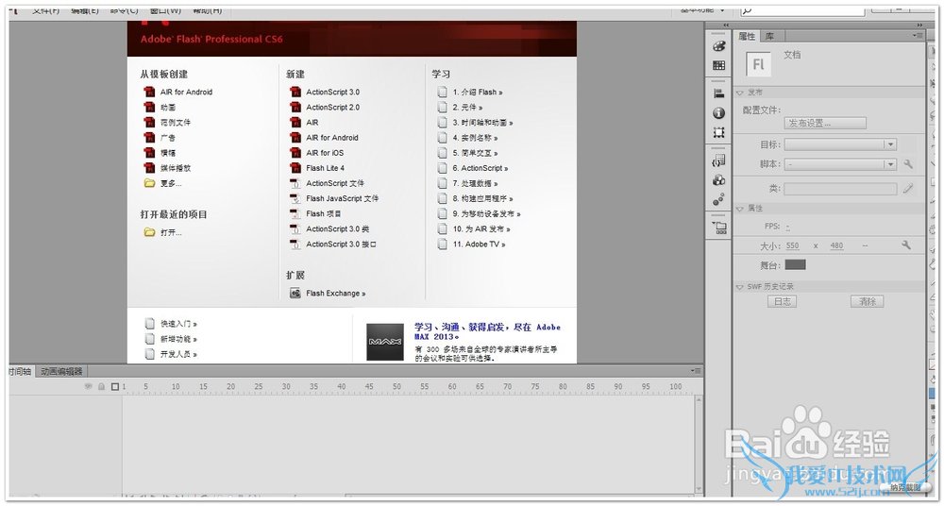Open the Components panel icon

point(718,179)
